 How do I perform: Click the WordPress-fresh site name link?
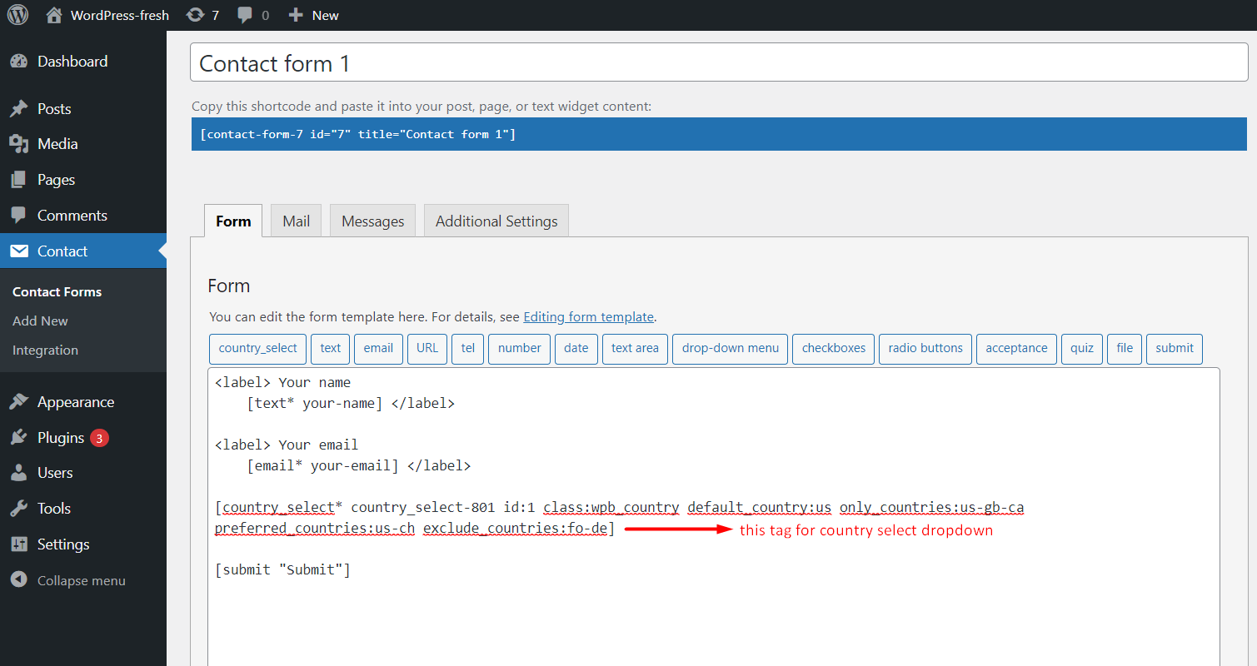pyautogui.click(x=120, y=15)
